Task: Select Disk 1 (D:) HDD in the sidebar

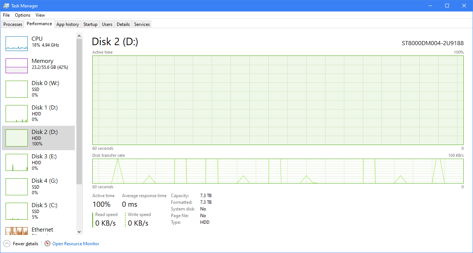Action: coord(39,113)
